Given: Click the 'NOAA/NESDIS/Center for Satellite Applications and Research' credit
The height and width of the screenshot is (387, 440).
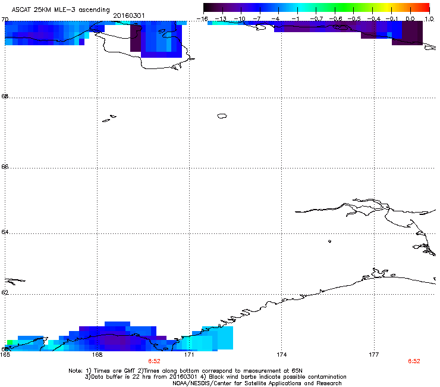Looking at the screenshot, I should [x=257, y=383].
